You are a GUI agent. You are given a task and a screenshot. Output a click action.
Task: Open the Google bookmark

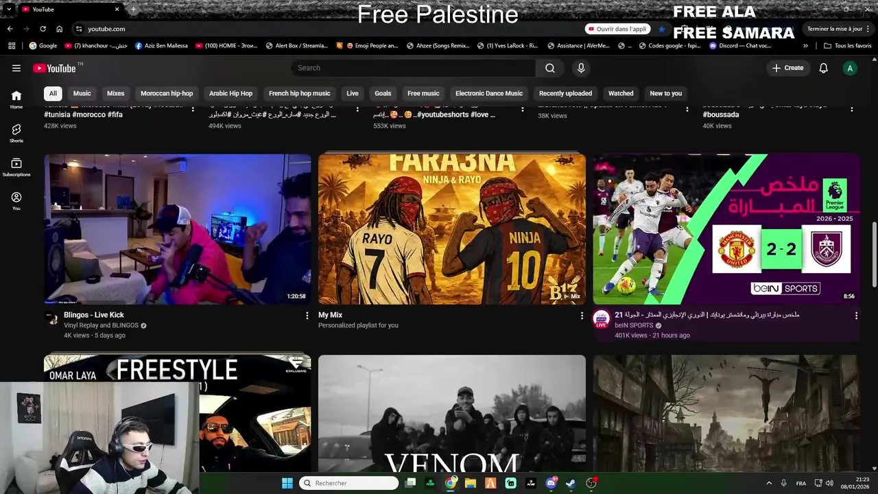pos(43,46)
